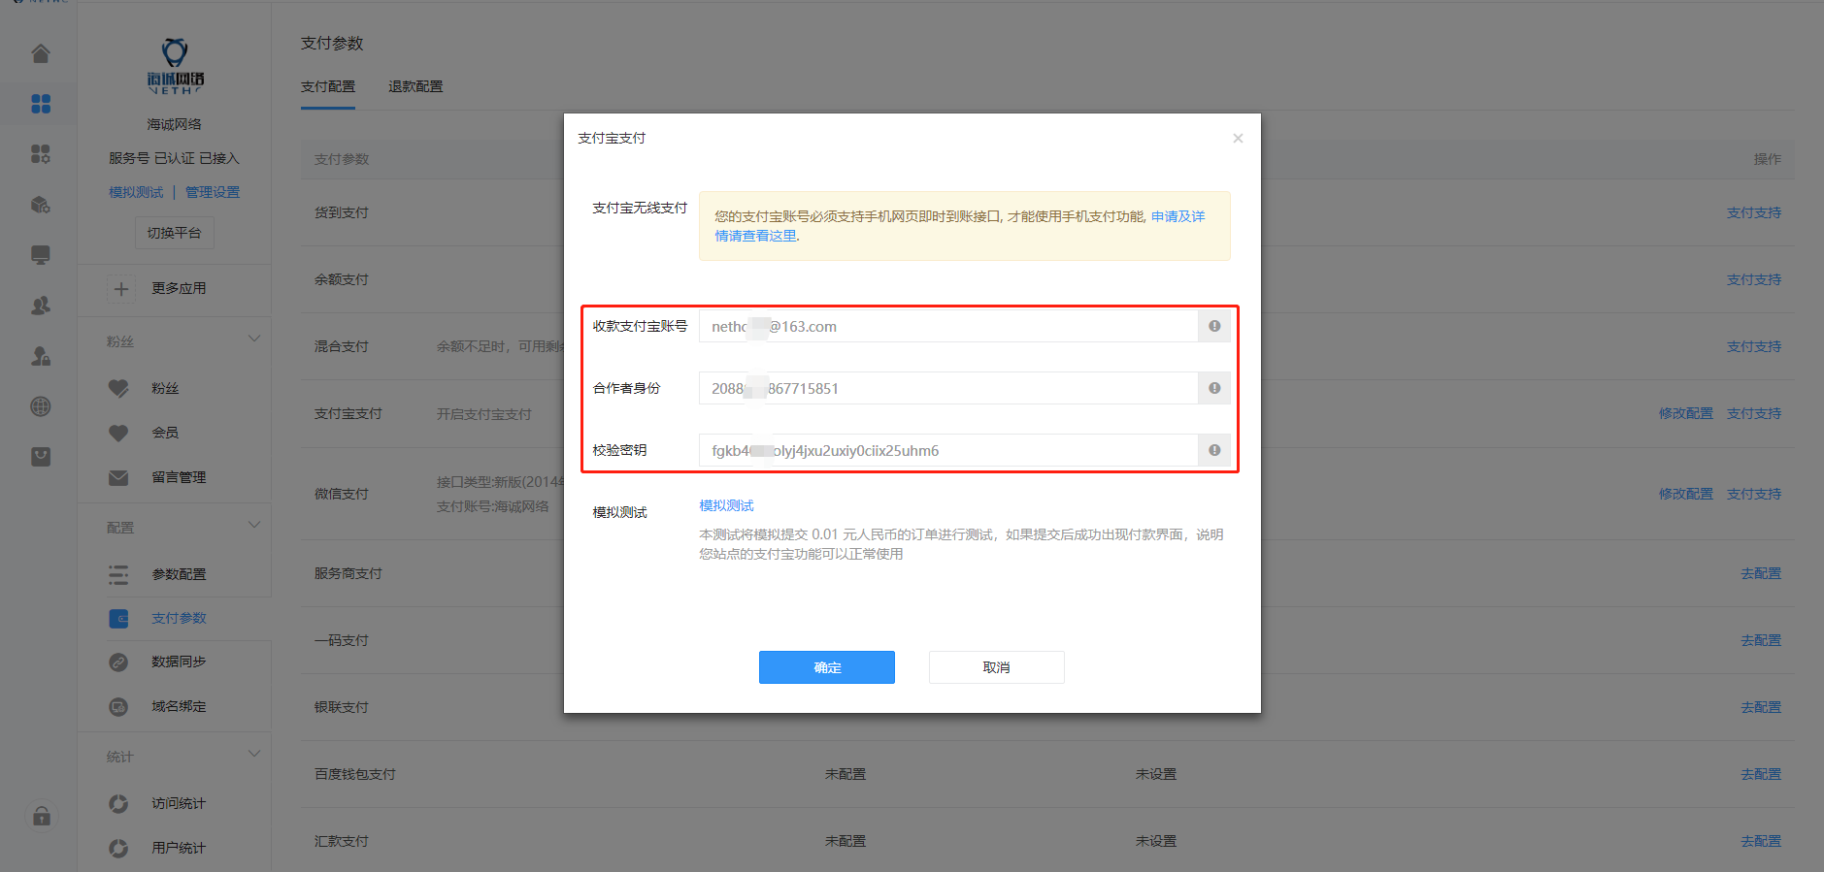Click the modules icon with gear in left rail
Viewport: 1824px width, 872px height.
(41, 154)
